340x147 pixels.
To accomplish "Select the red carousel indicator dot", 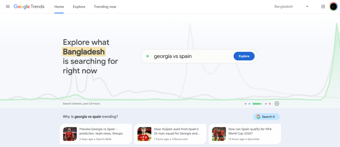I will 245,104.
